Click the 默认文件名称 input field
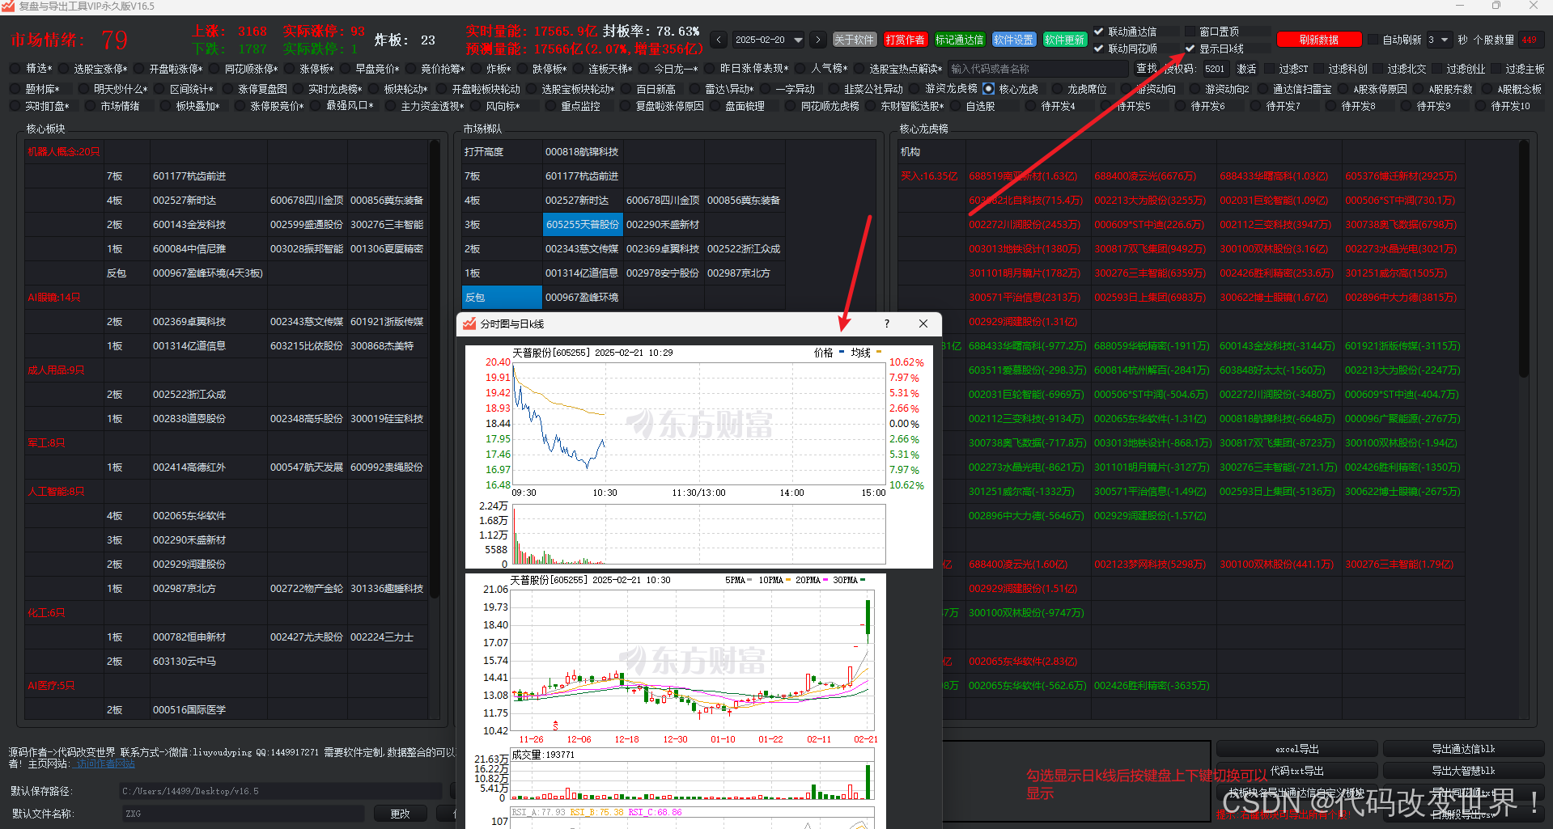This screenshot has height=829, width=1553. (x=243, y=814)
